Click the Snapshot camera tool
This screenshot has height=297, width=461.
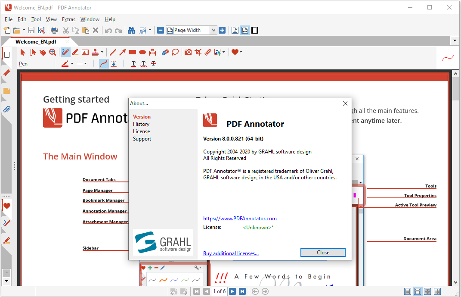tap(188, 53)
